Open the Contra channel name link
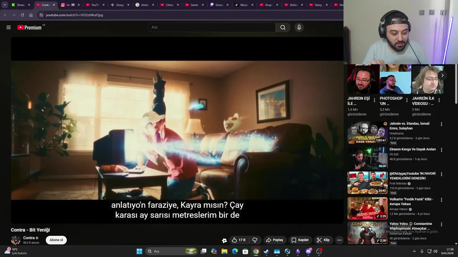 (x=29, y=238)
